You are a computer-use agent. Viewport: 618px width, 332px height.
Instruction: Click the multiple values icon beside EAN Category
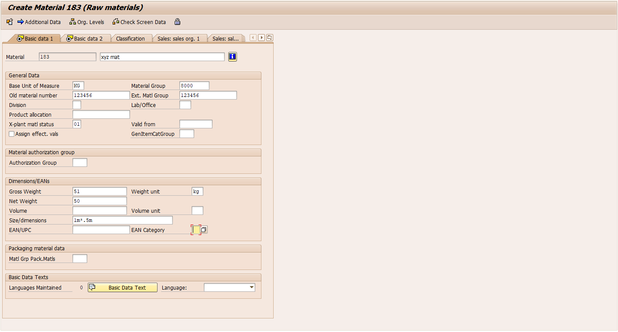204,229
